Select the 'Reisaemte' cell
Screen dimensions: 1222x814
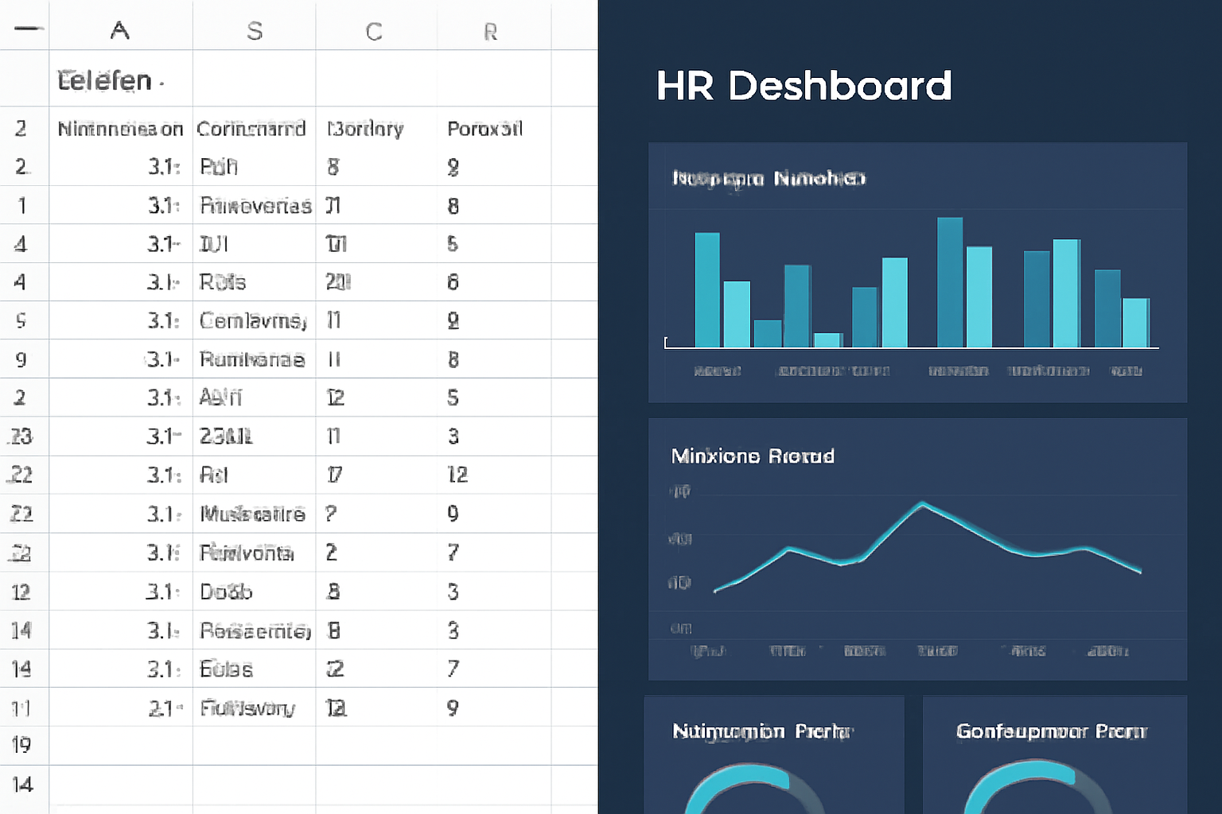[254, 630]
